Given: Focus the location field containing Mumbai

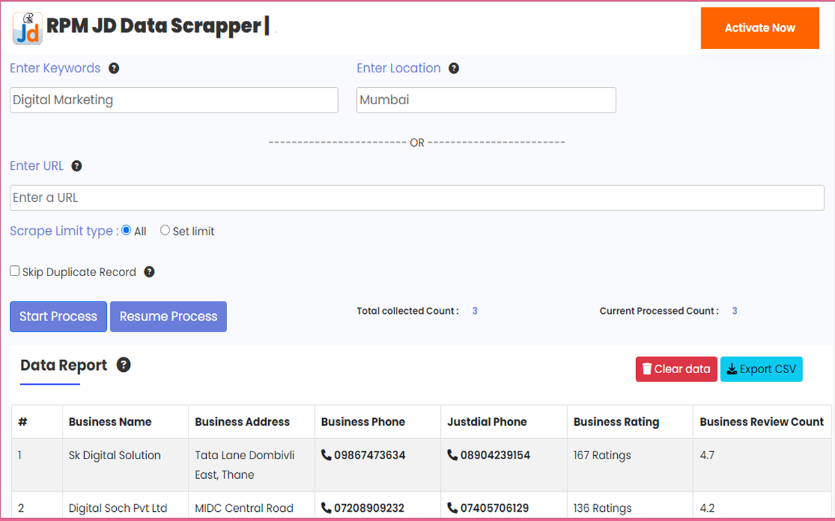Looking at the screenshot, I should pos(486,100).
